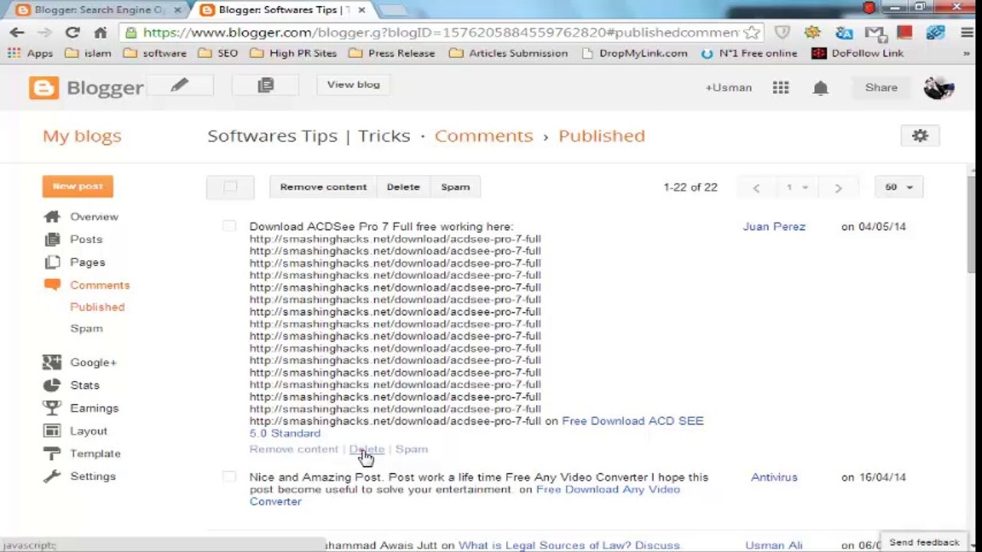Image resolution: width=982 pixels, height=552 pixels.
Task: Open the Apps shortcut in bookmarks bar
Action: tap(31, 53)
